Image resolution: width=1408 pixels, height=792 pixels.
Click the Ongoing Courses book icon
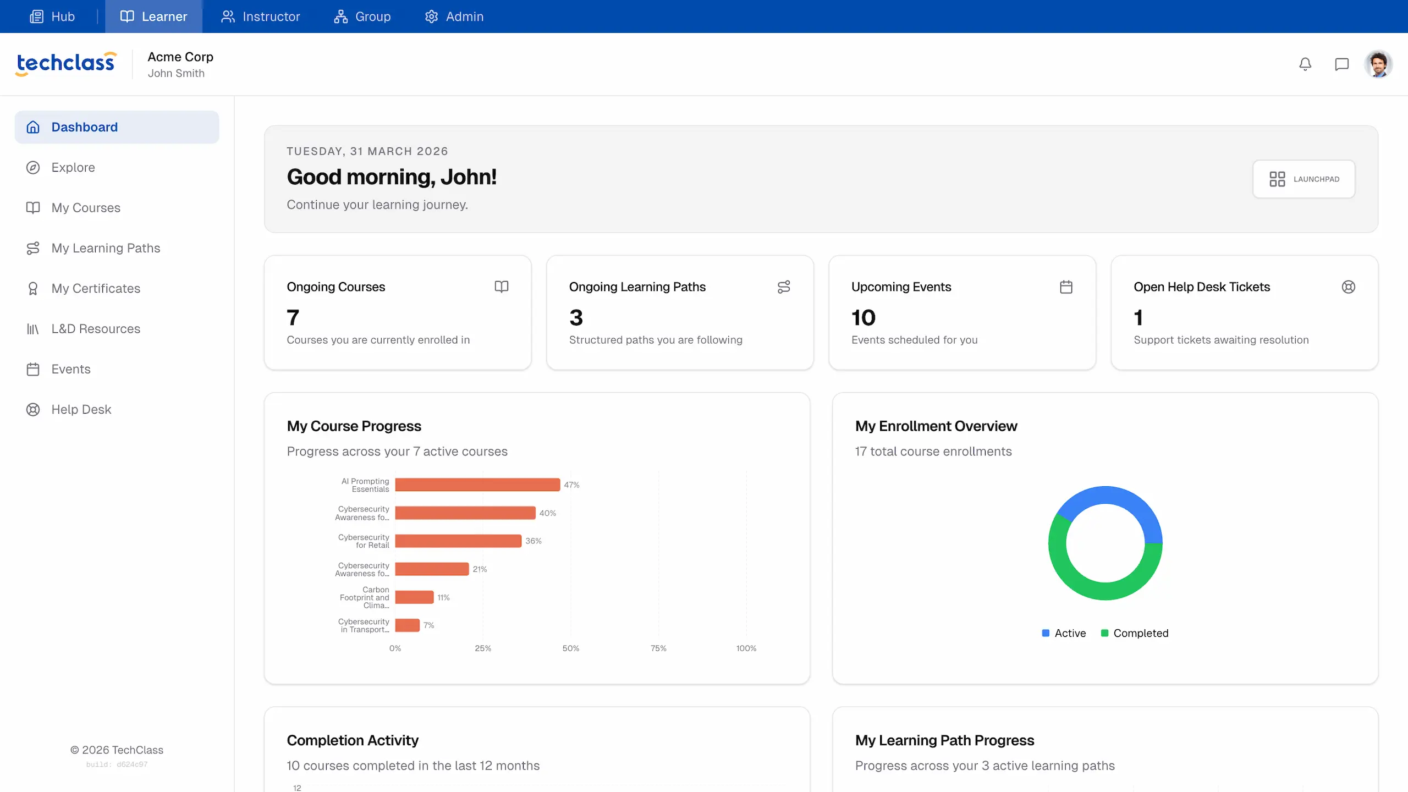point(502,287)
